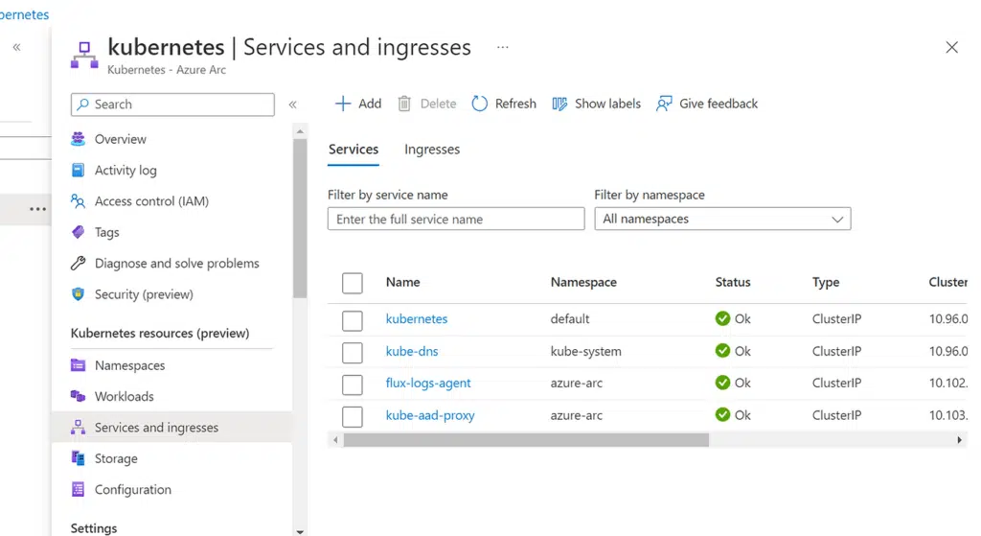Collapse the far-left navigation with double chevron
Screen dimensions: 981x536
pyautogui.click(x=17, y=47)
